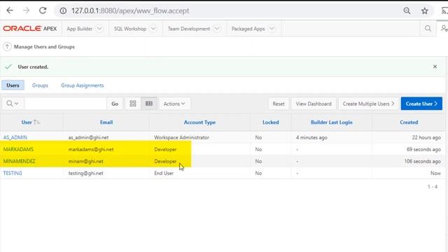Click the as_admin@ghi.net email cell
Viewport: 448px width, 252px height.
88,137
